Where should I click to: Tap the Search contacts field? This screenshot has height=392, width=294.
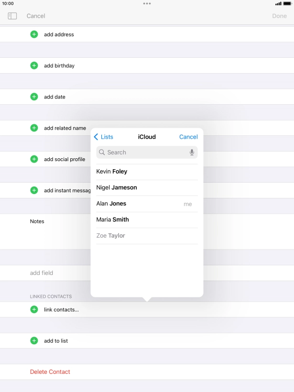point(143,152)
